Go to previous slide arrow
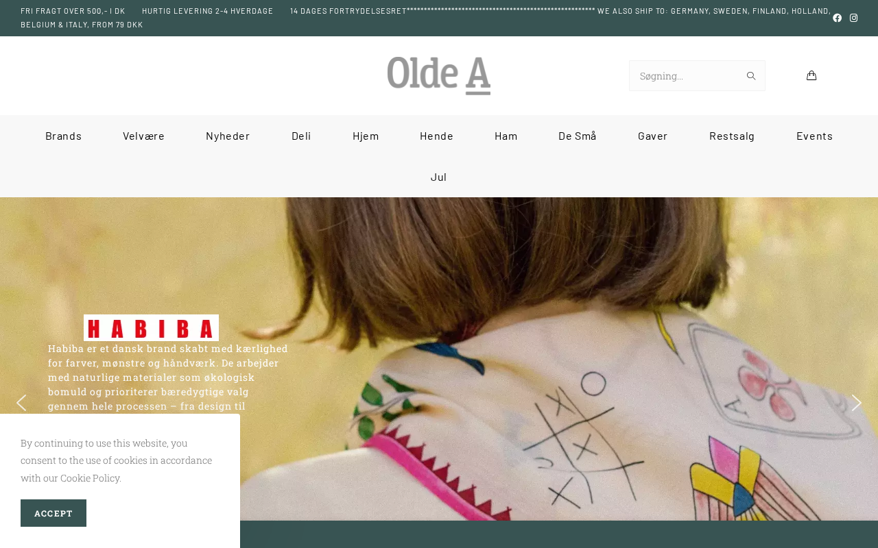The image size is (878, 548). (x=21, y=403)
